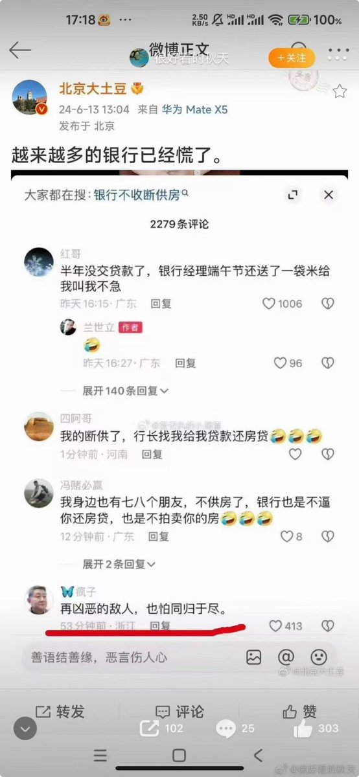359x777 pixels.
Task: Open 冯赌必赢's profile avatar
Action: [39, 493]
